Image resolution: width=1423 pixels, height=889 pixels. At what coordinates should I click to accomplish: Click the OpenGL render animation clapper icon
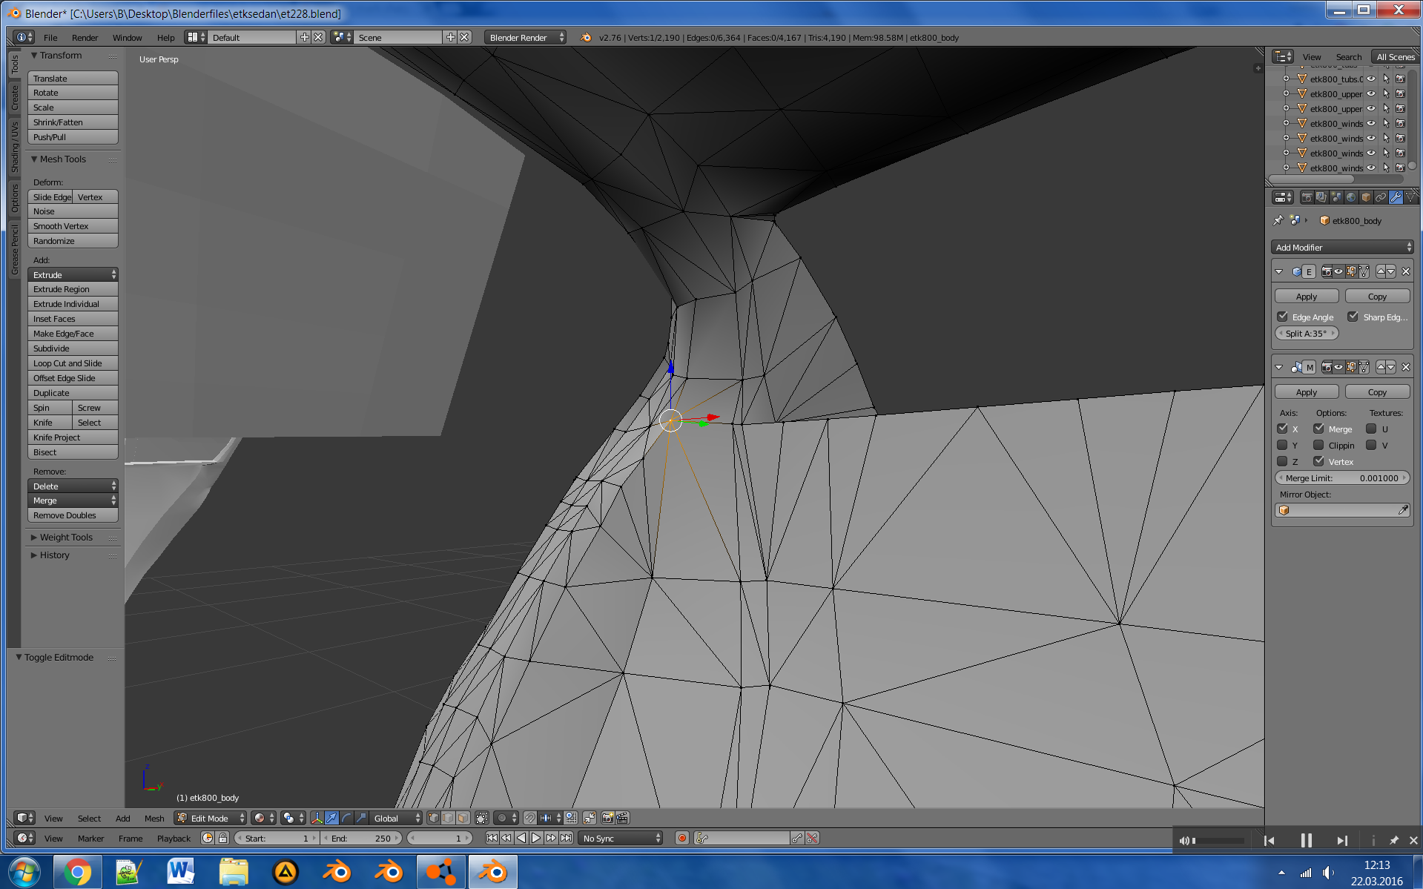pos(622,818)
